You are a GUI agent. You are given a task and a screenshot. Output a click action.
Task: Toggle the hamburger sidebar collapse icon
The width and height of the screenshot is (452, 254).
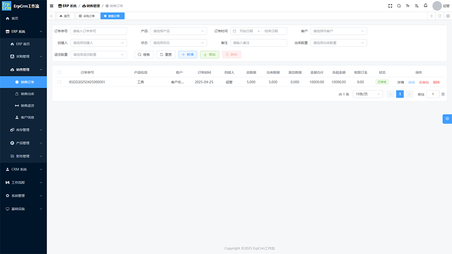pyautogui.click(x=52, y=6)
